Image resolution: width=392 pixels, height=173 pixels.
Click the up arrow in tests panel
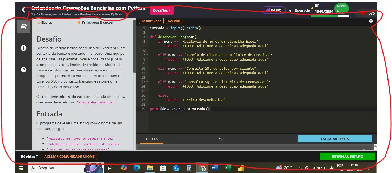click(x=220, y=139)
